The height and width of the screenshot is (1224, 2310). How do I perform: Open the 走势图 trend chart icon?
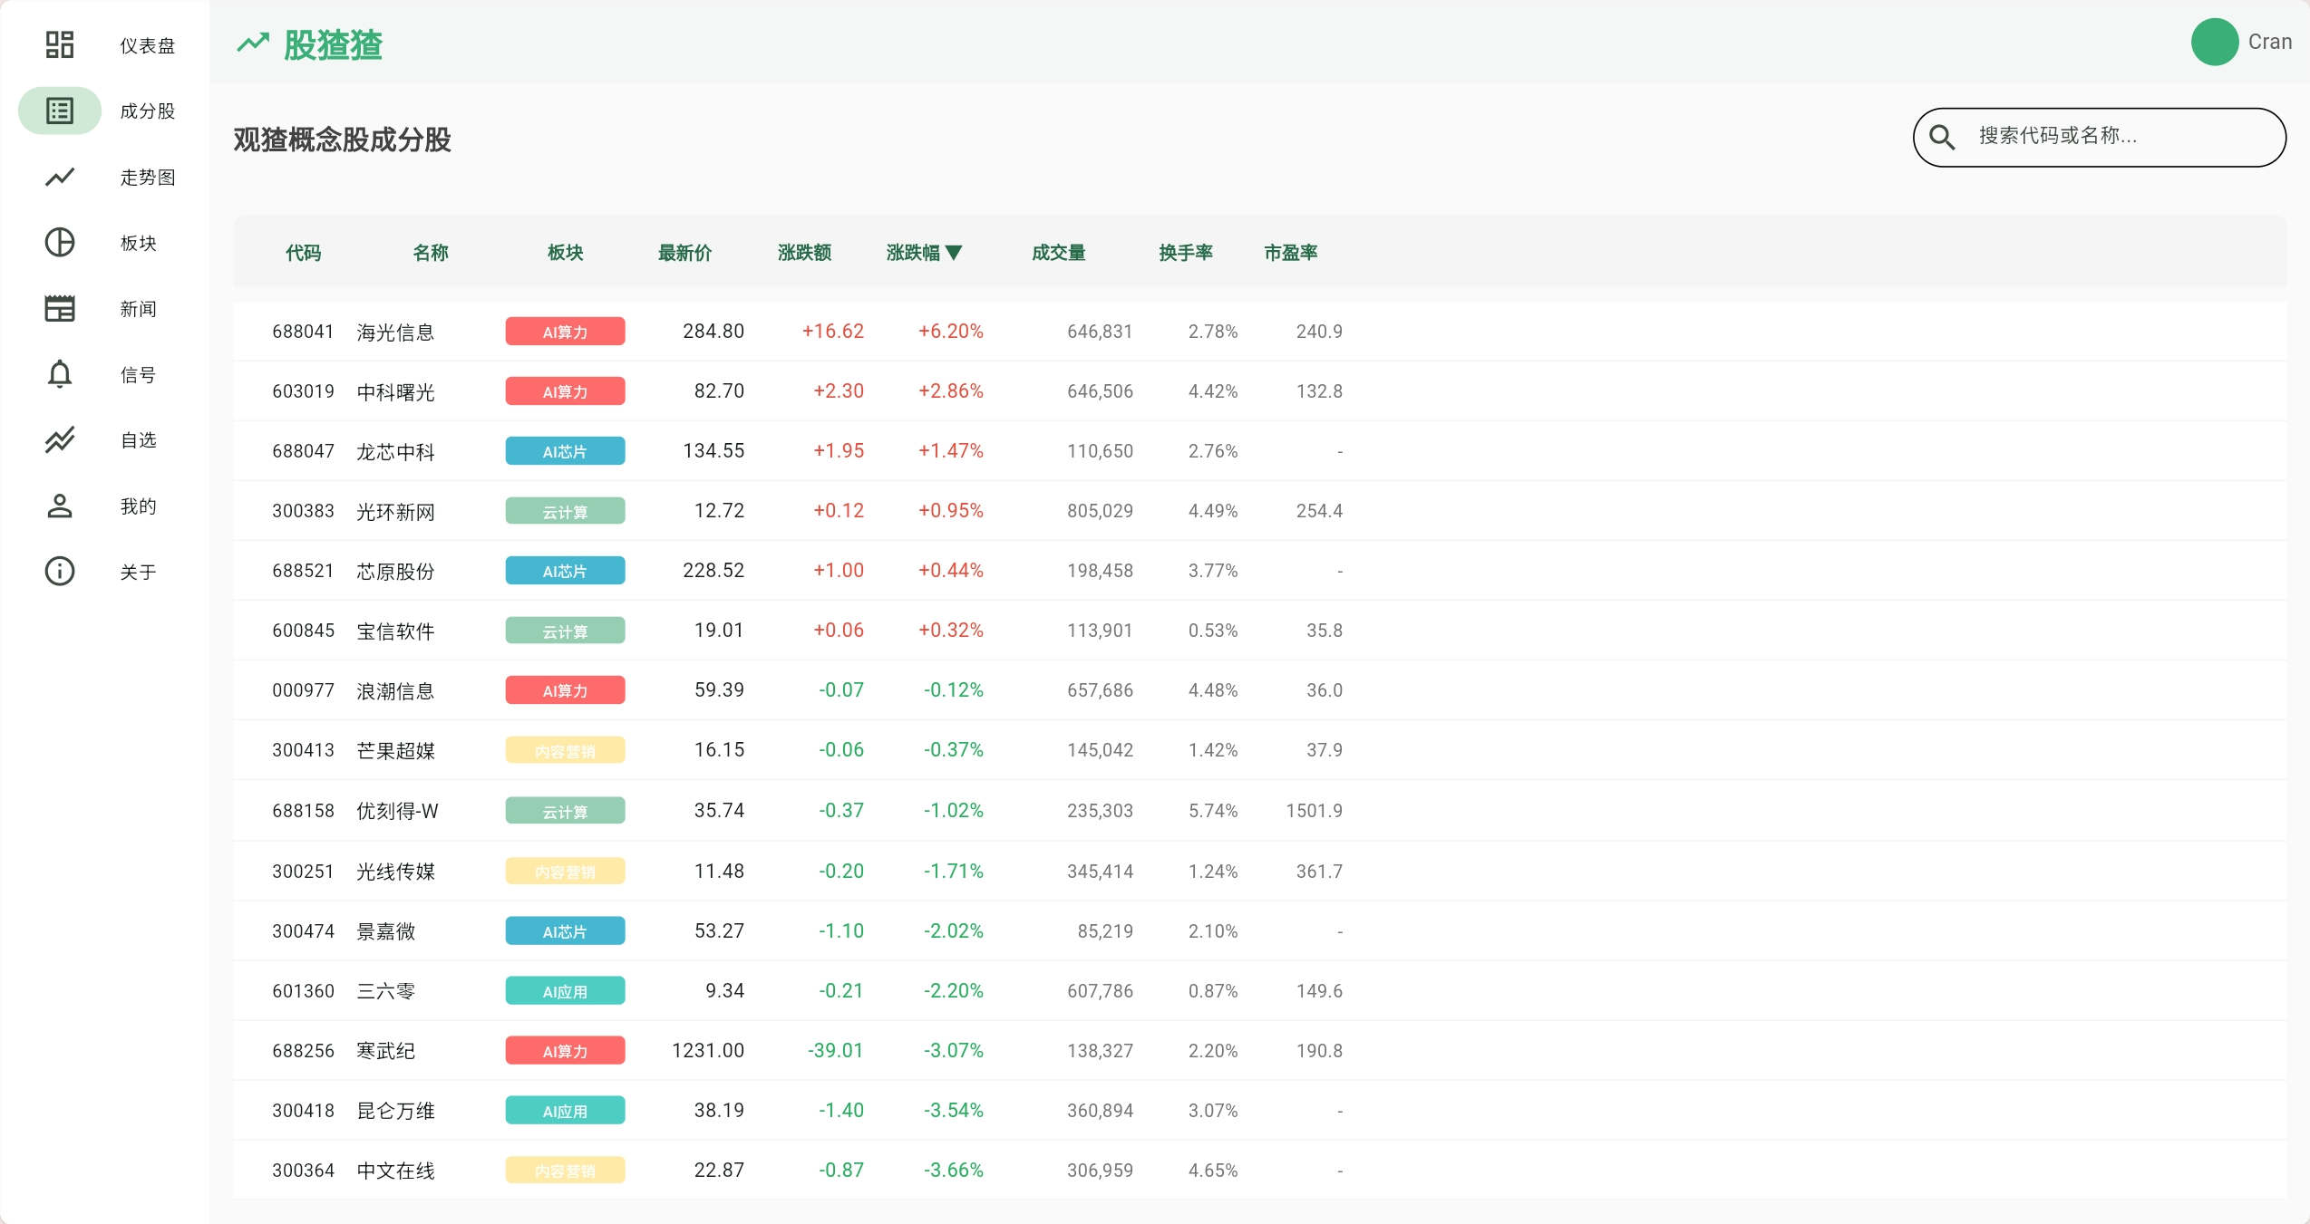pos(60,177)
